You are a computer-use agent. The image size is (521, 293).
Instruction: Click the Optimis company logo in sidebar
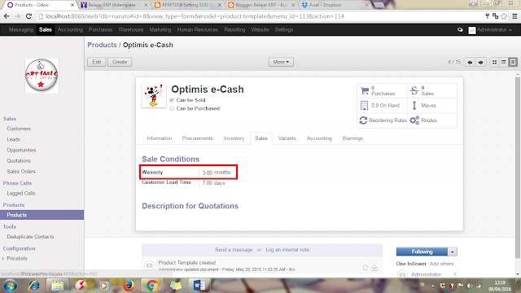click(x=42, y=76)
